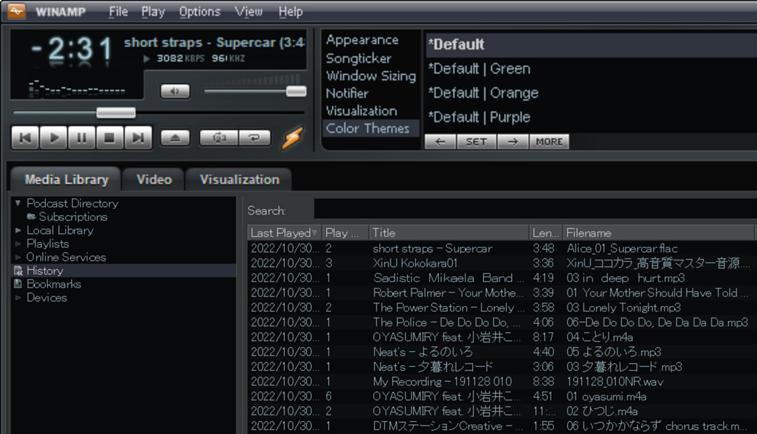Click the left arrow theme button

tap(440, 141)
